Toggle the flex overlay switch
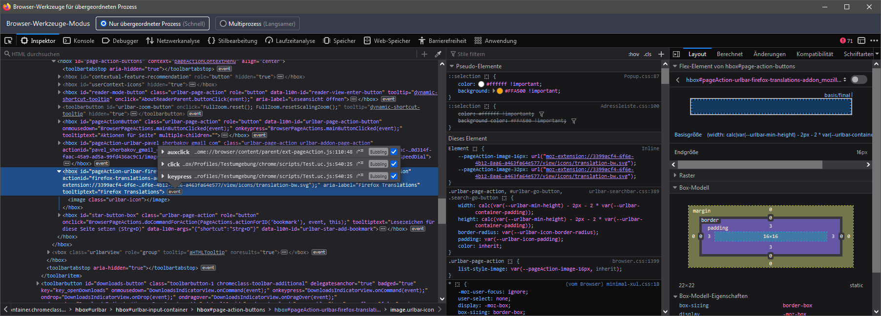Viewport: 881px width, 316px height. coord(859,79)
